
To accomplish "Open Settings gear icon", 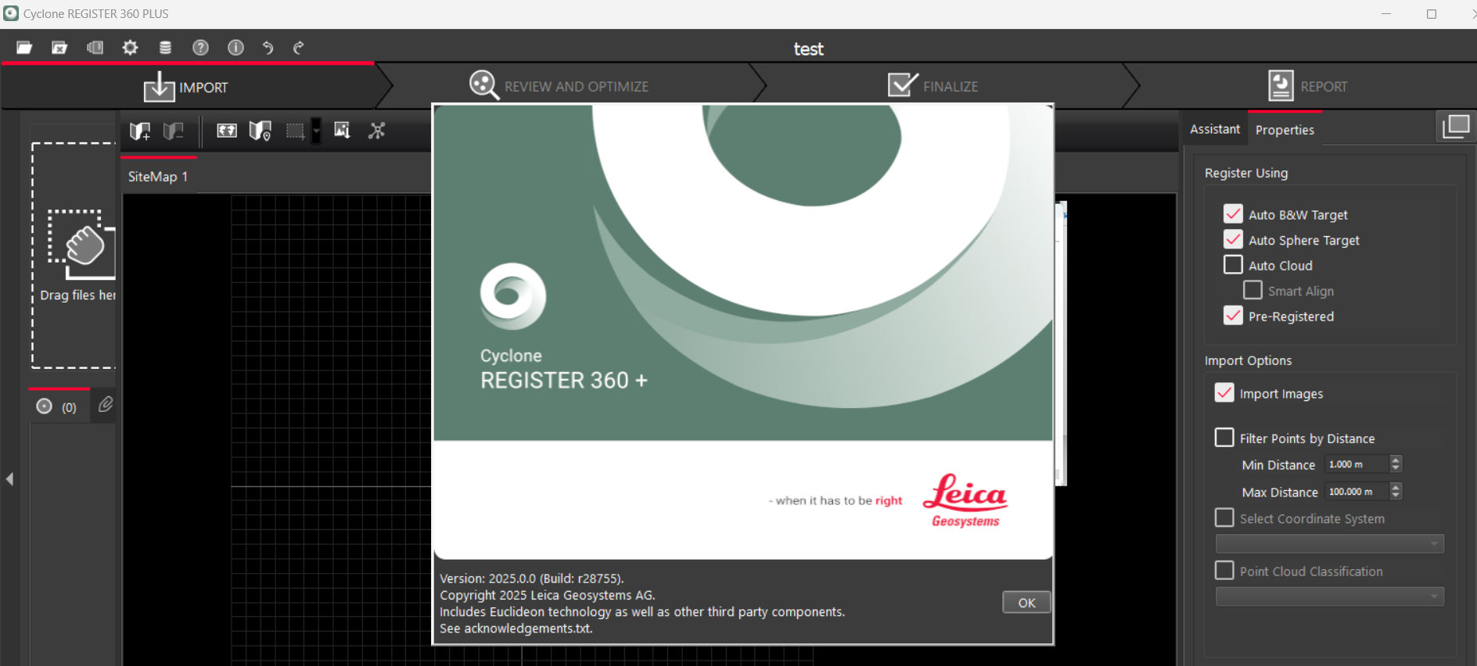I will [130, 48].
